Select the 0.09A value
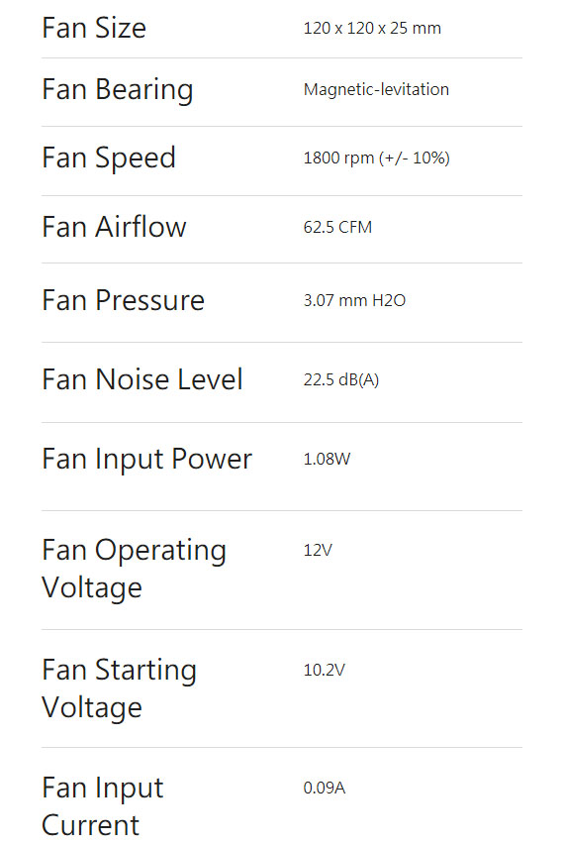 325,788
